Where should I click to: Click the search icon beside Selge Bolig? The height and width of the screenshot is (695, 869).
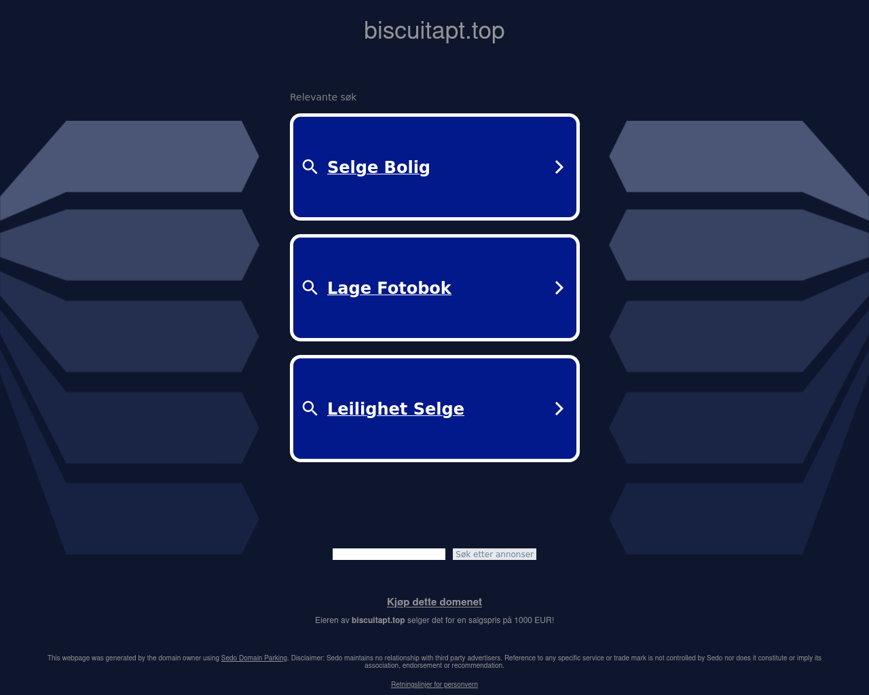310,167
